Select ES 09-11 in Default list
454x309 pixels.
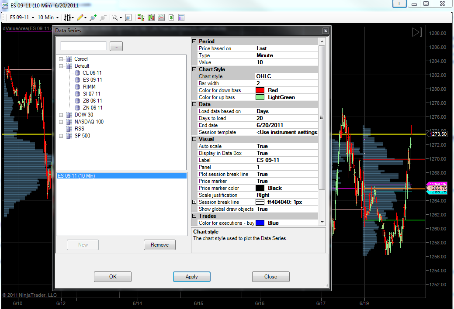pyautogui.click(x=92, y=80)
